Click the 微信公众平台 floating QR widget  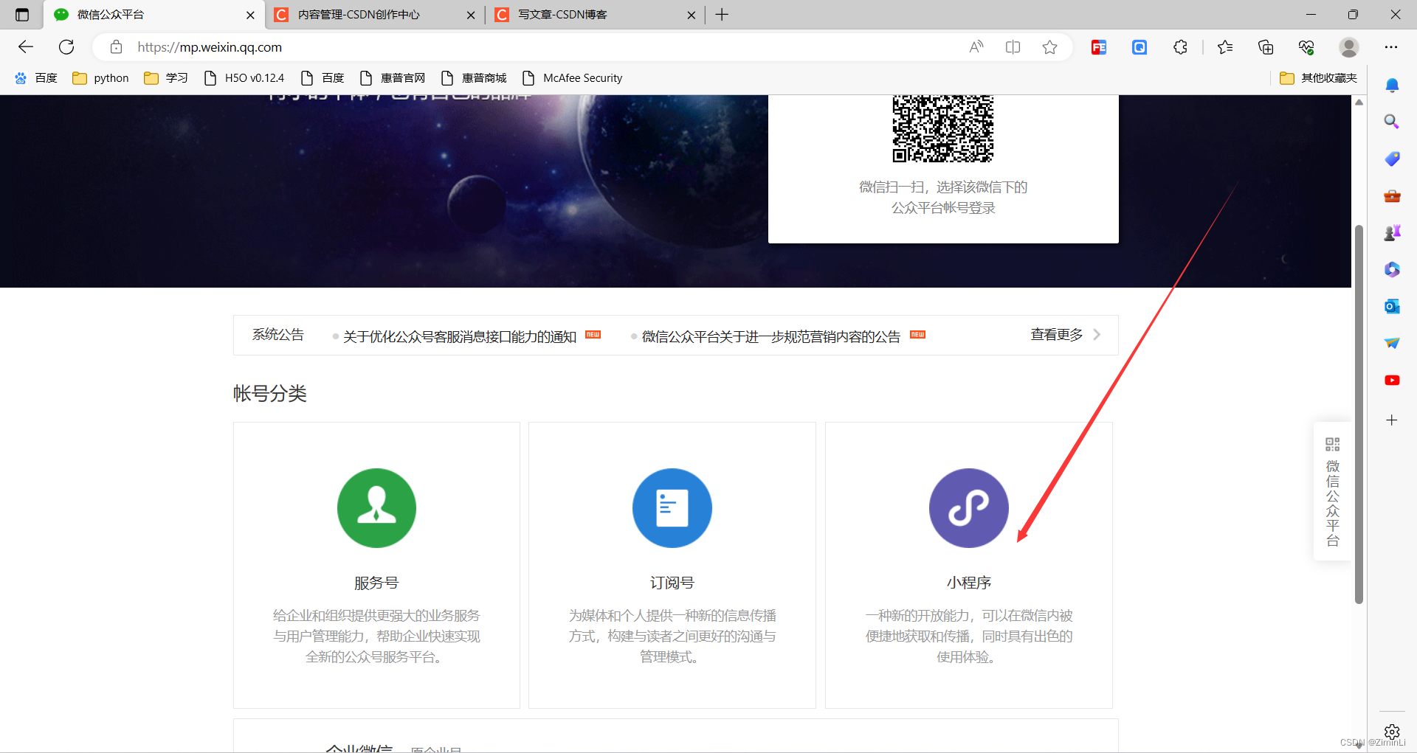[x=1332, y=491]
